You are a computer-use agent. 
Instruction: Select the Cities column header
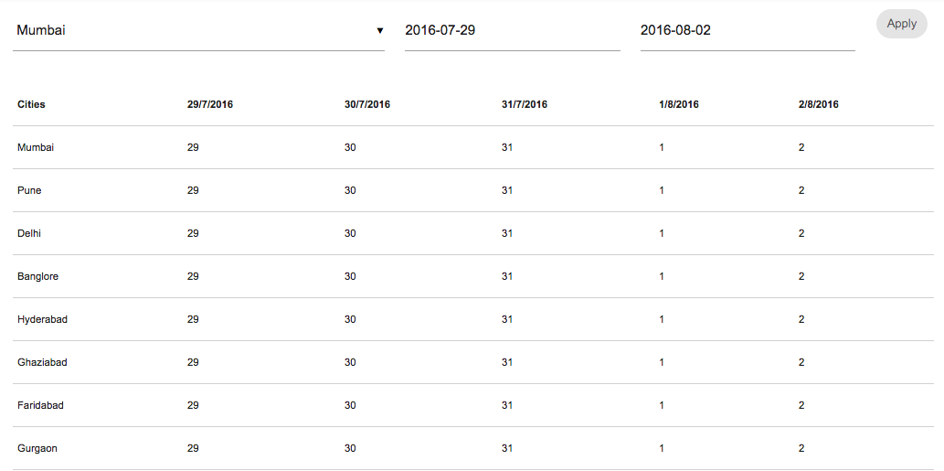31,104
